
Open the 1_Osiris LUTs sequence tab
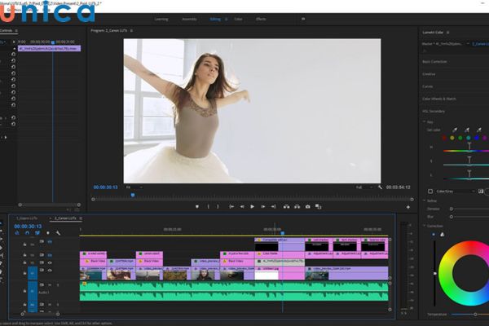(27, 218)
